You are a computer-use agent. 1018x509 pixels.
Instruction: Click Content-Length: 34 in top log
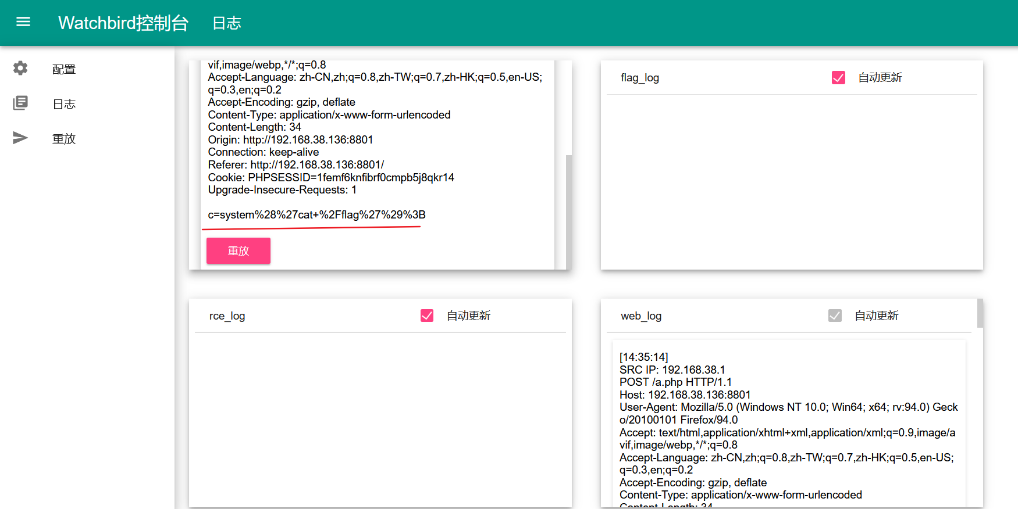pos(254,127)
